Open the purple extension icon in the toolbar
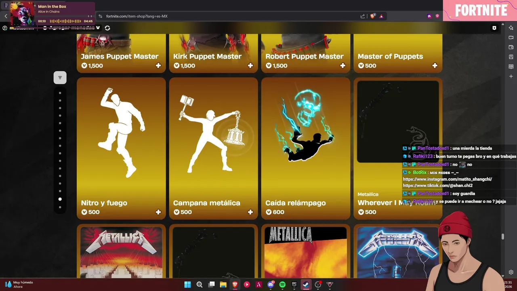This screenshot has width=517, height=291. coord(429,16)
